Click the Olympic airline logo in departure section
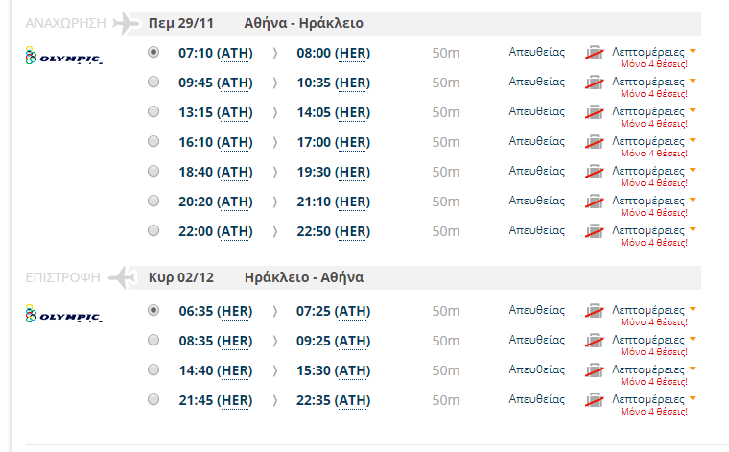Screen dimensions: 729x452 tap(63, 58)
